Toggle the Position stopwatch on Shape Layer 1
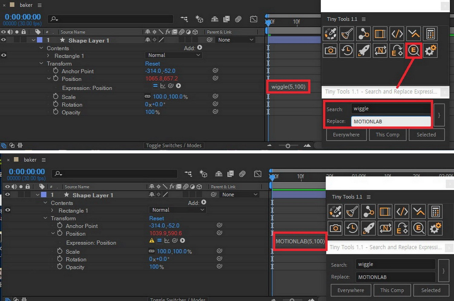Viewport: 454px width, 301px height. click(55, 79)
